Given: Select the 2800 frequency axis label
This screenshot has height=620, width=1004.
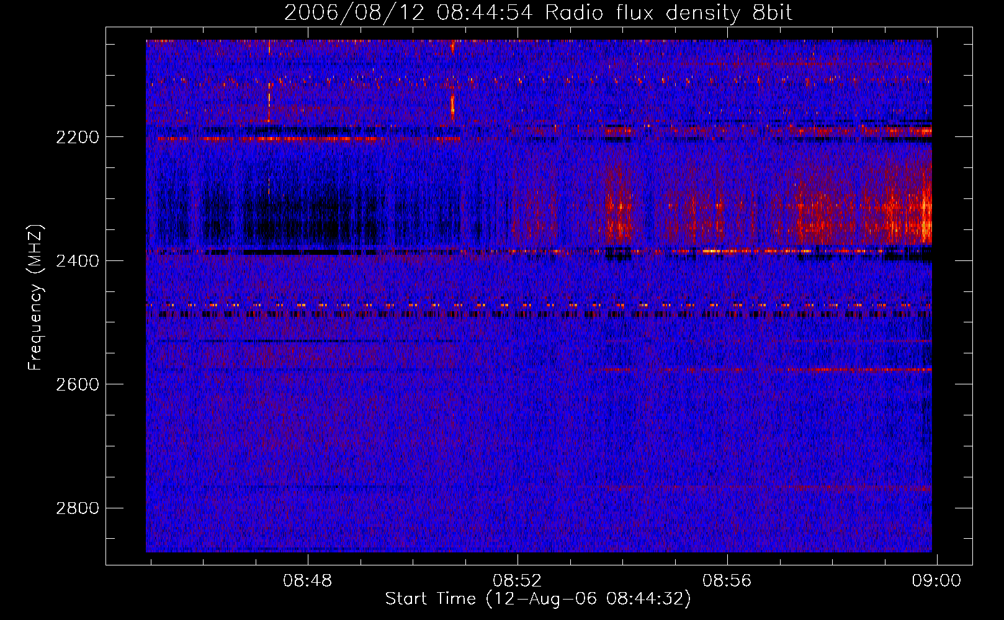Looking at the screenshot, I should (77, 508).
